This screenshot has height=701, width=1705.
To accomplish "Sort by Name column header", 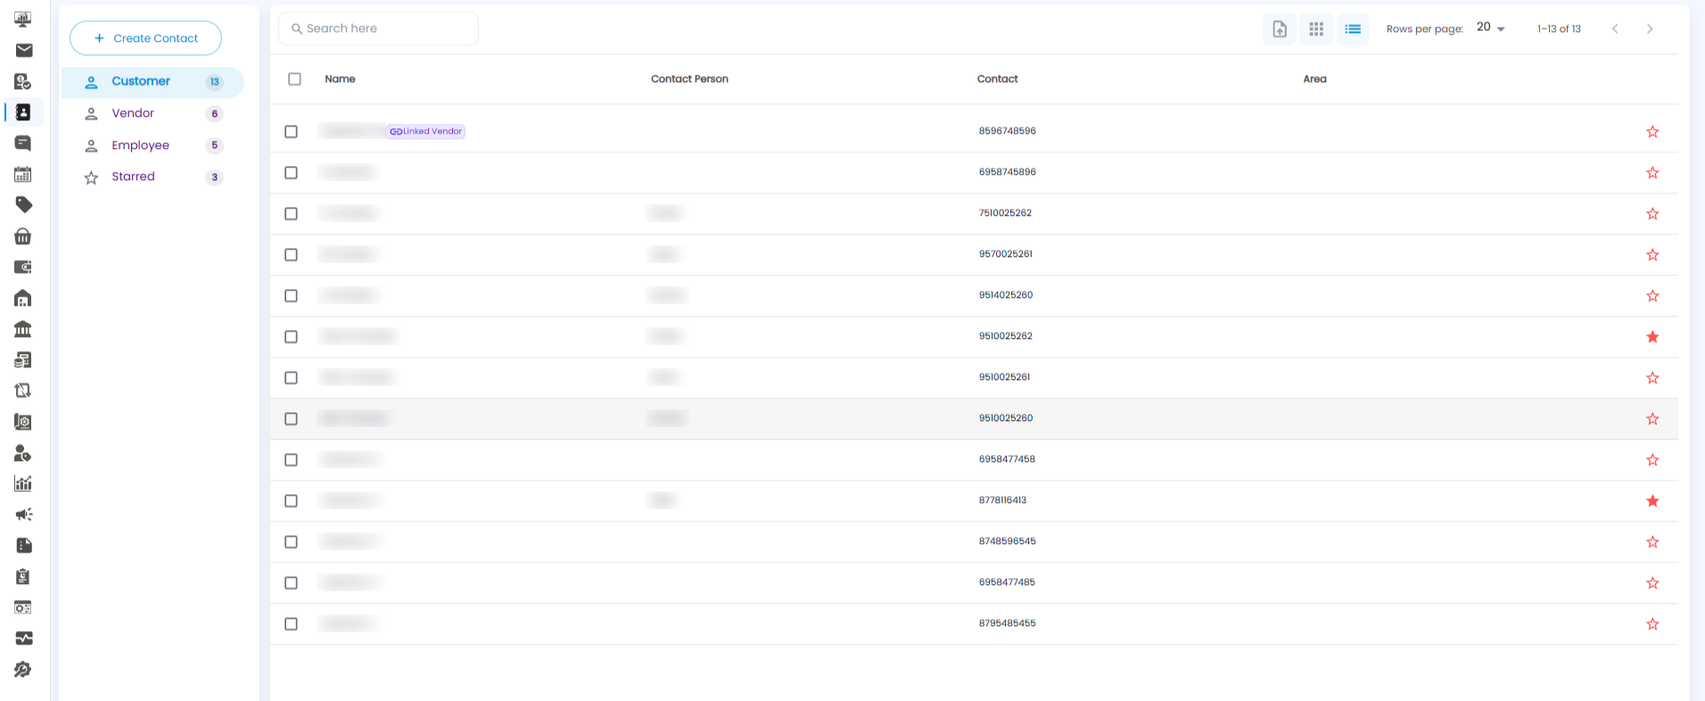I will (x=340, y=79).
